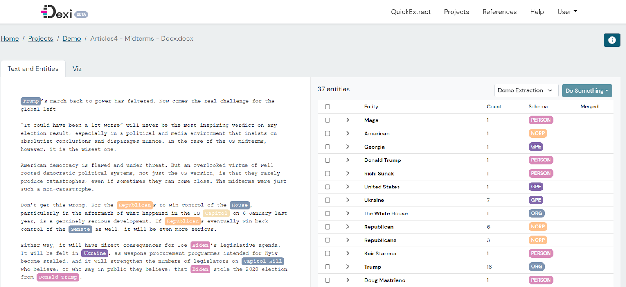Open the Demo Extraction dropdown
Image resolution: width=626 pixels, height=287 pixels.
tap(525, 90)
